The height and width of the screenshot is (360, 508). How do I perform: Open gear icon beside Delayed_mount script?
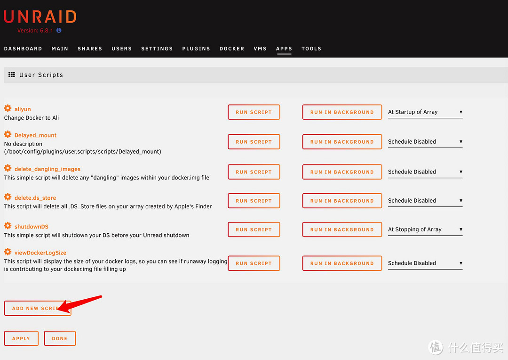[x=8, y=134]
